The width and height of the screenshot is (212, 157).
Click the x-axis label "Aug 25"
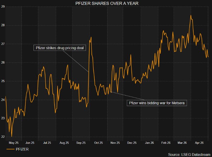click(x=64, y=143)
